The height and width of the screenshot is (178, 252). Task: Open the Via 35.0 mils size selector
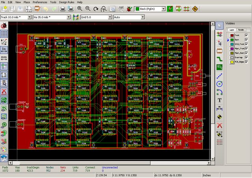(x=69, y=17)
